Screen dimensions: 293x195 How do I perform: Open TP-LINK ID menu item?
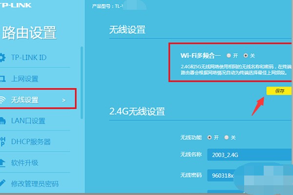point(29,58)
